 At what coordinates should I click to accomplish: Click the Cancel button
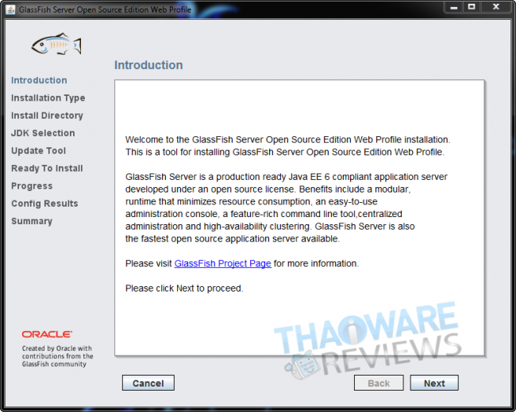pos(148,383)
